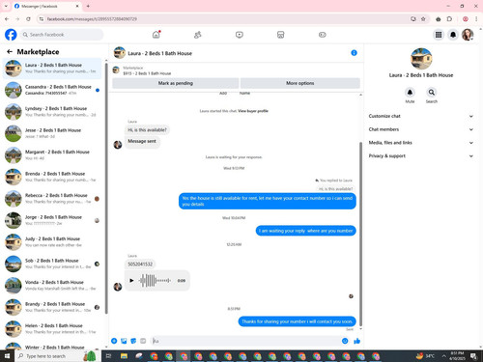Click the phone number message 5052041532
483x362 pixels.
pyautogui.click(x=140, y=265)
